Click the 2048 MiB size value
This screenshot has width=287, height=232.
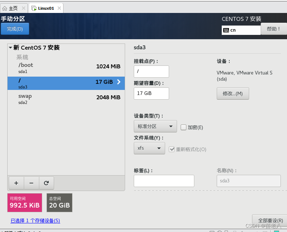pos(109,97)
